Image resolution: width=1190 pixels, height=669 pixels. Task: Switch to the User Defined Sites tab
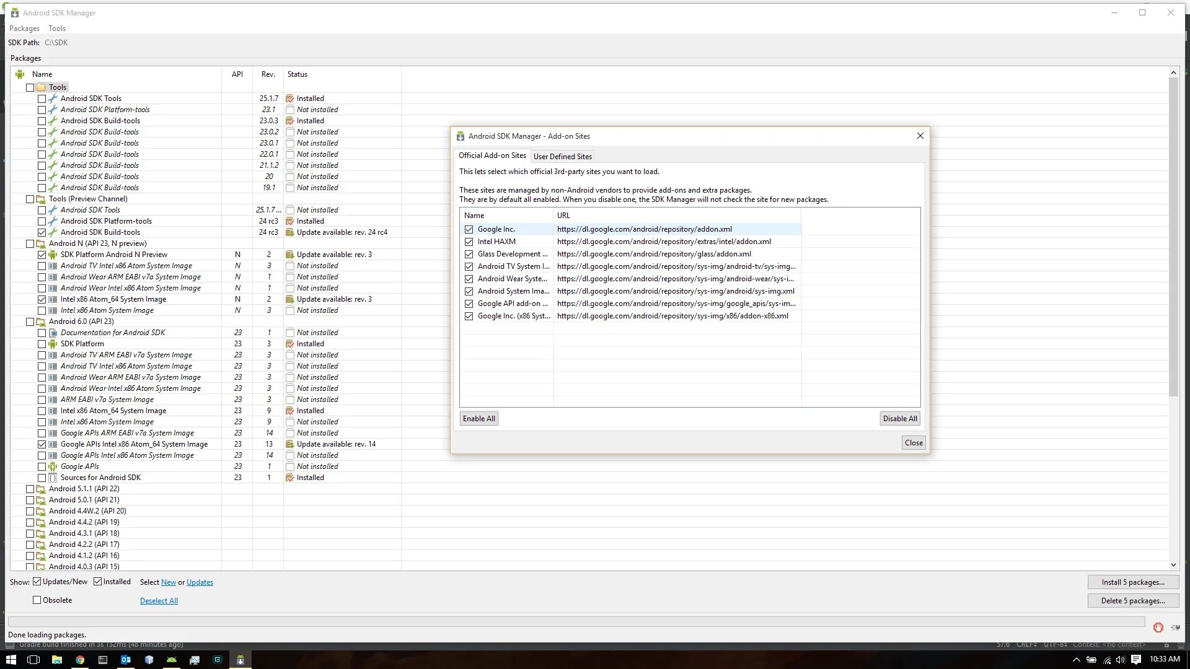[x=562, y=157]
